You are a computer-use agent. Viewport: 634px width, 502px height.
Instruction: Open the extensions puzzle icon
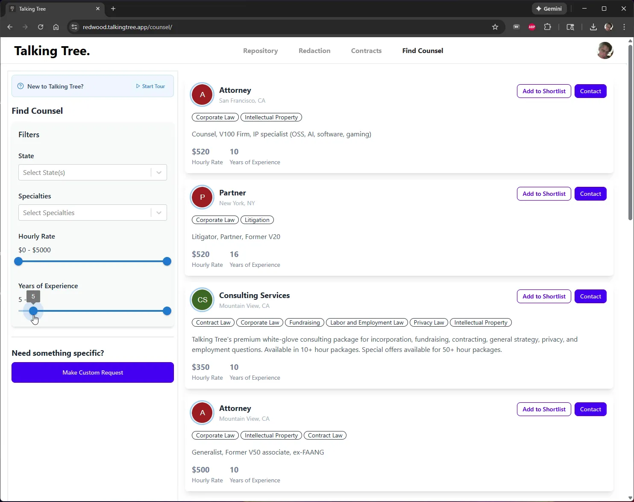pyautogui.click(x=547, y=27)
